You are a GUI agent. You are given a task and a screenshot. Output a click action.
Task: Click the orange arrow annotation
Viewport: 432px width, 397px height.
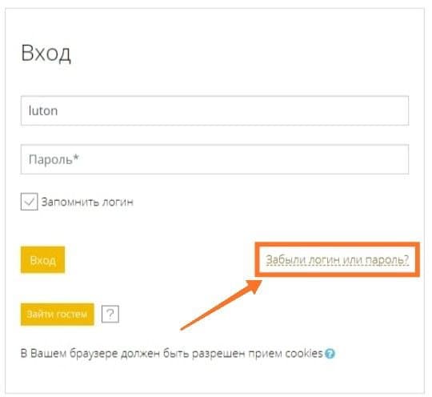222,305
